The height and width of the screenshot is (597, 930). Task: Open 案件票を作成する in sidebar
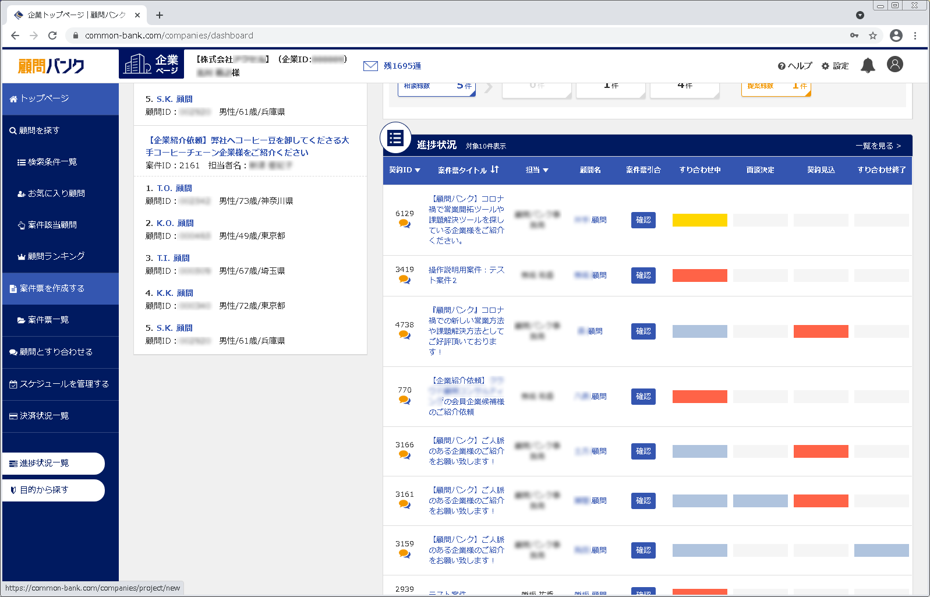[x=52, y=288]
